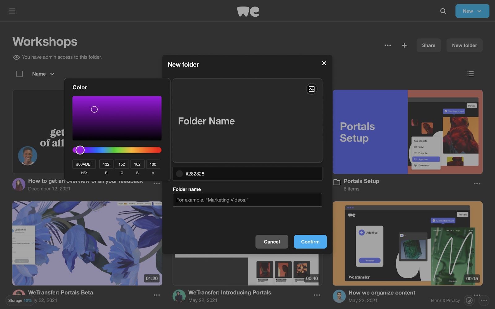Switch to list view layout
This screenshot has width=495, height=309.
(x=470, y=74)
